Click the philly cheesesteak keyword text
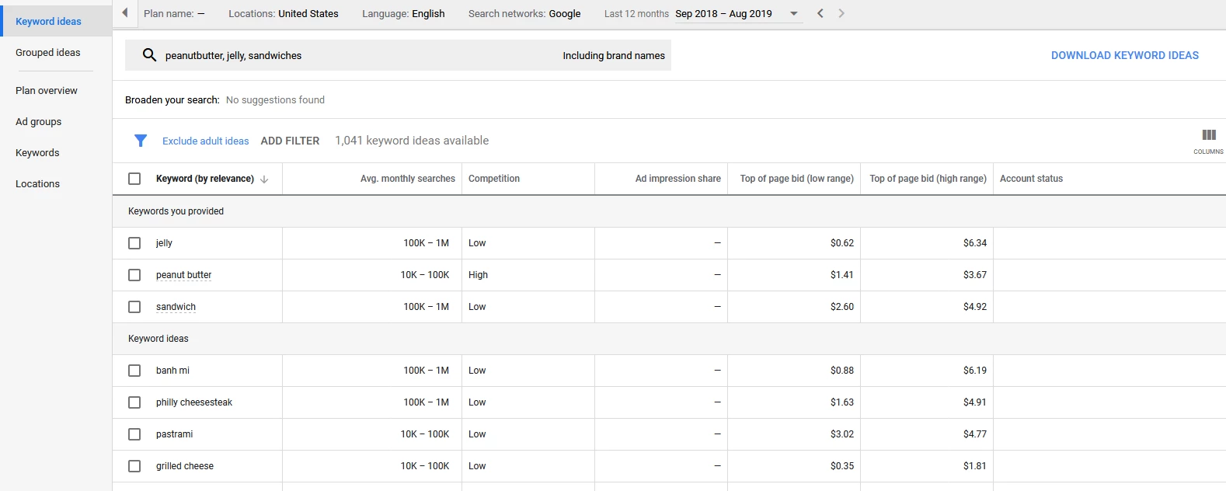Screen dimensions: 1226x491 point(194,402)
